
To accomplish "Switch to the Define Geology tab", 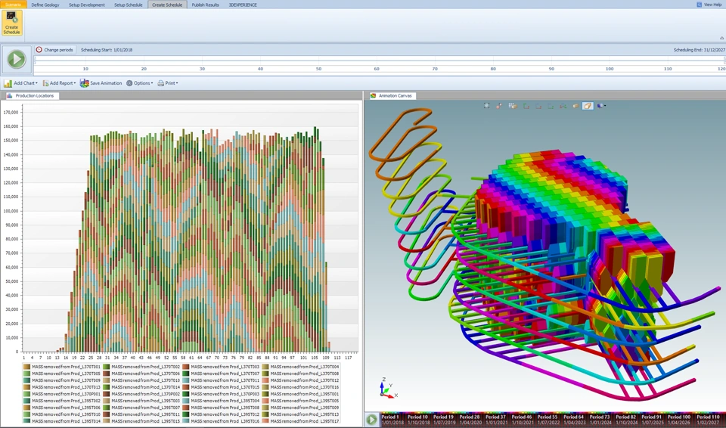I will [x=45, y=5].
